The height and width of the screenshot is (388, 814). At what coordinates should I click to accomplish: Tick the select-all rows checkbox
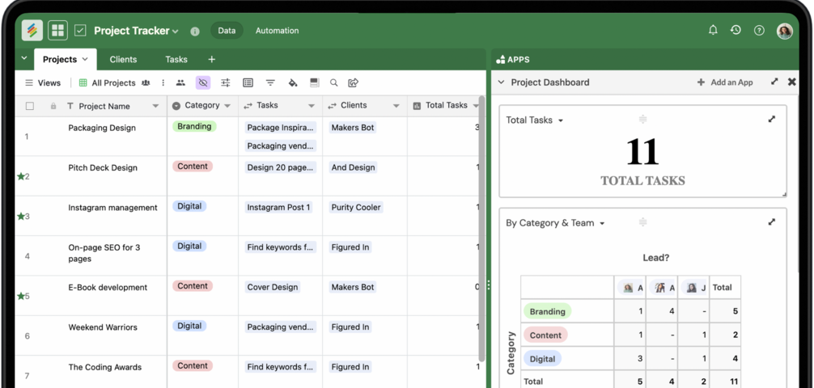tap(30, 106)
